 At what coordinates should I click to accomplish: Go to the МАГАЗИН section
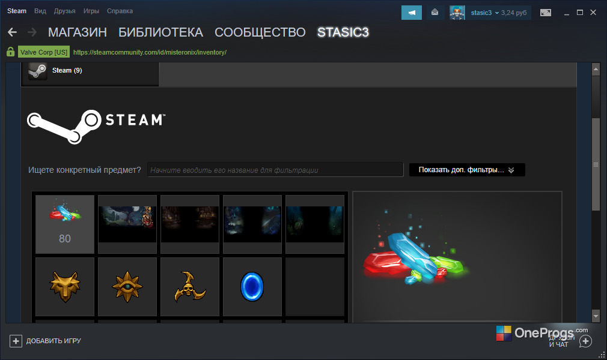point(78,32)
